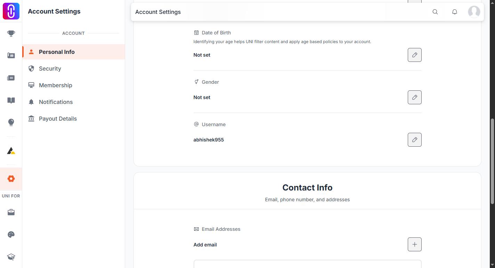This screenshot has height=268, width=495.
Task: Open Notifications settings
Action: [73, 102]
